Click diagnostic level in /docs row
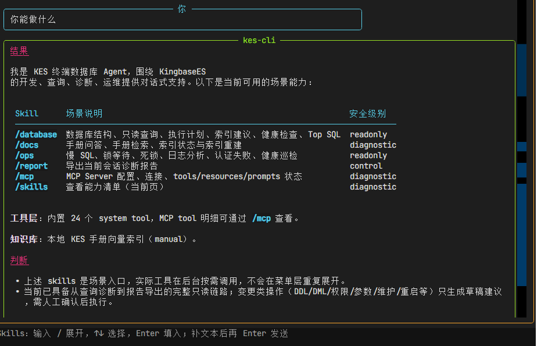Image resolution: width=541 pixels, height=346 pixels. 373,145
